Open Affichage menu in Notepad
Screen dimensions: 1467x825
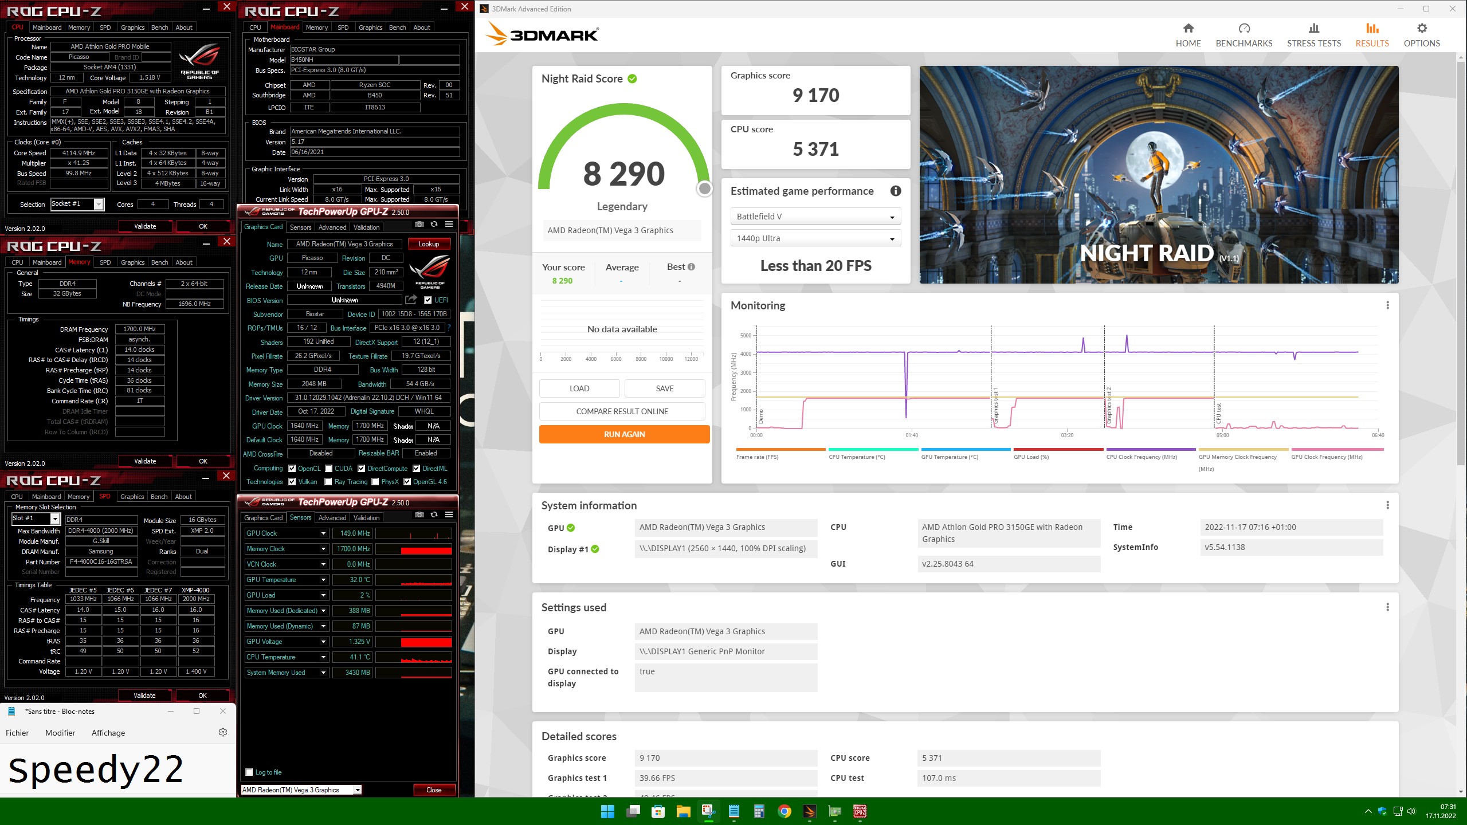[108, 733]
